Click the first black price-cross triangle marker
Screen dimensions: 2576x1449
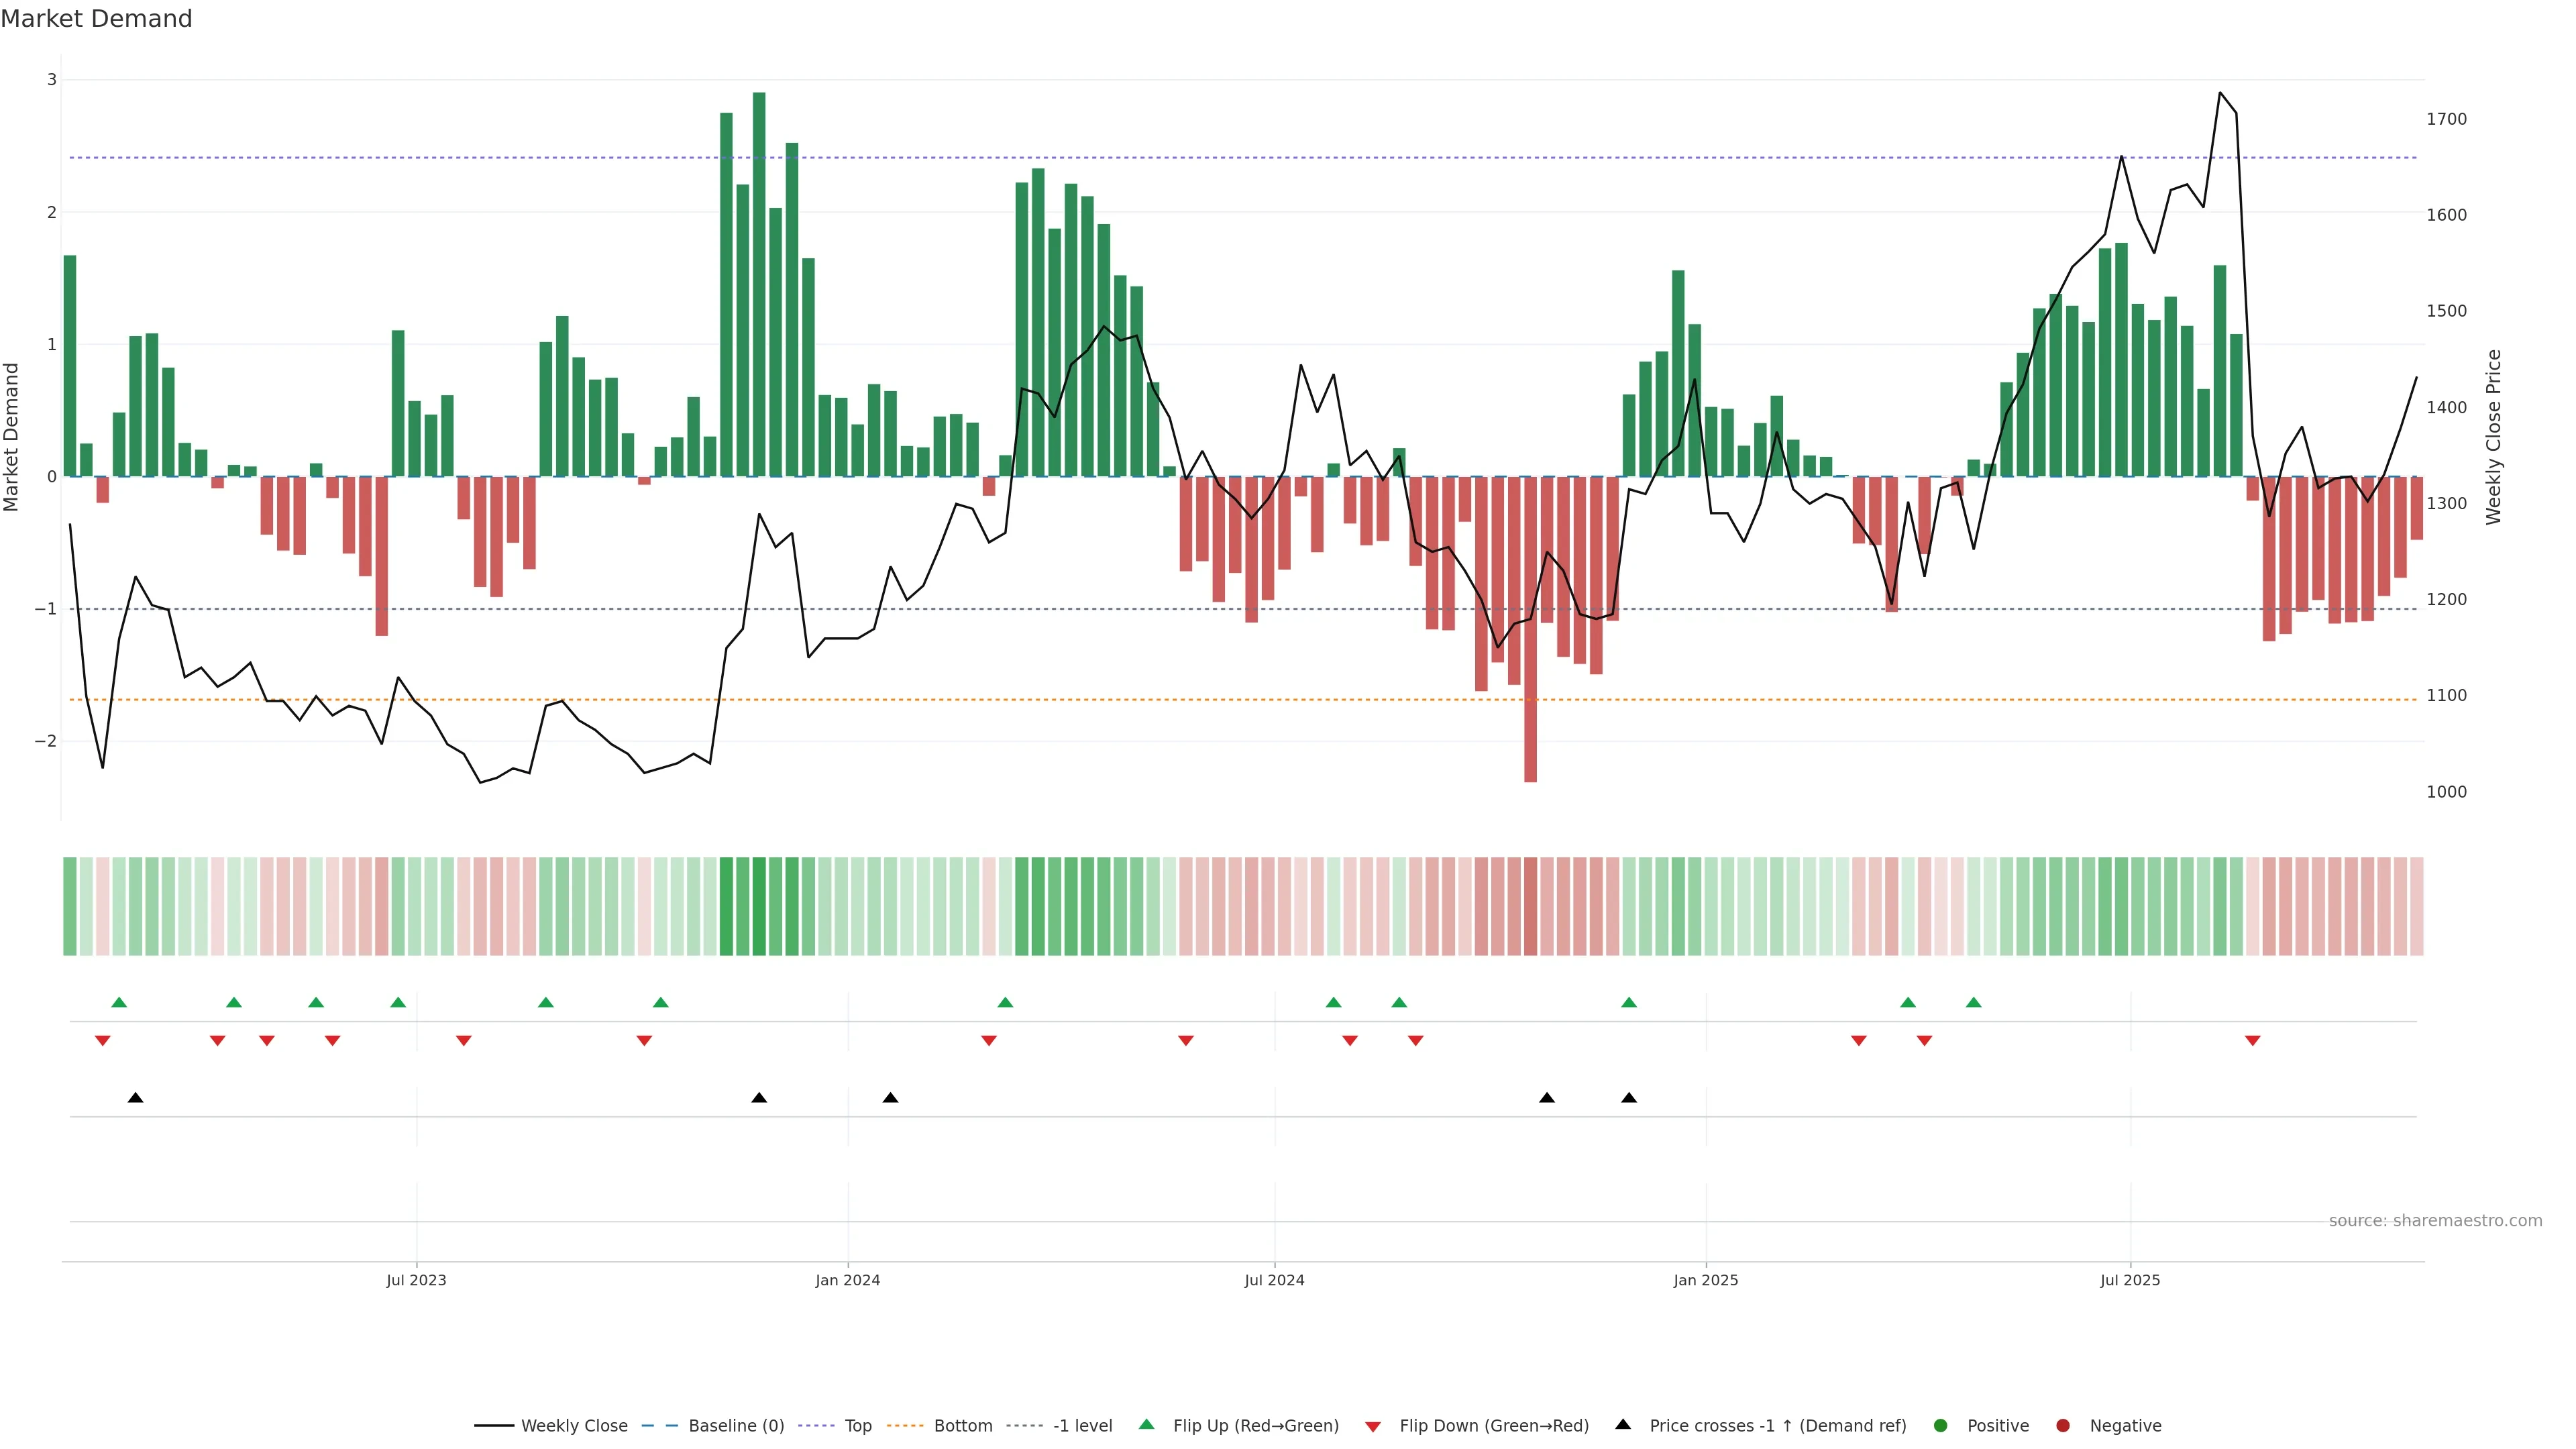coord(136,1097)
